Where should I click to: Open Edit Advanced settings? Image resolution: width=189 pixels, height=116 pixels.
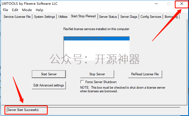point(49,85)
